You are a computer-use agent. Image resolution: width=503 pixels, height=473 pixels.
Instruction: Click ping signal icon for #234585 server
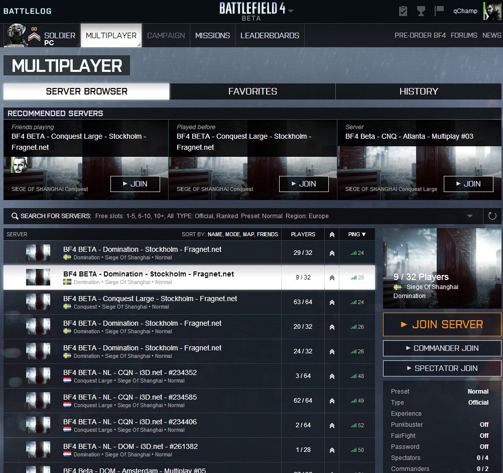click(353, 401)
